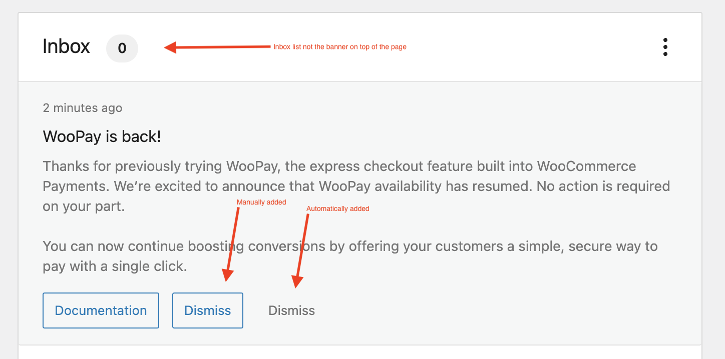
Task: Click the red arrow pointing at Inbox
Action: tap(220, 47)
